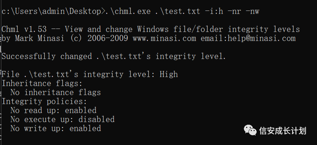The image size is (317, 145).
Task: Click the No execute up: disabled line
Action: click(x=63, y=119)
